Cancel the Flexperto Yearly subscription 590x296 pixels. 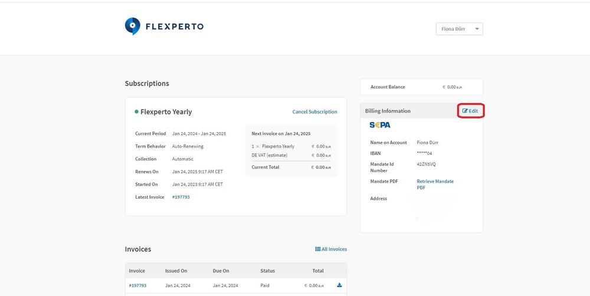point(314,112)
